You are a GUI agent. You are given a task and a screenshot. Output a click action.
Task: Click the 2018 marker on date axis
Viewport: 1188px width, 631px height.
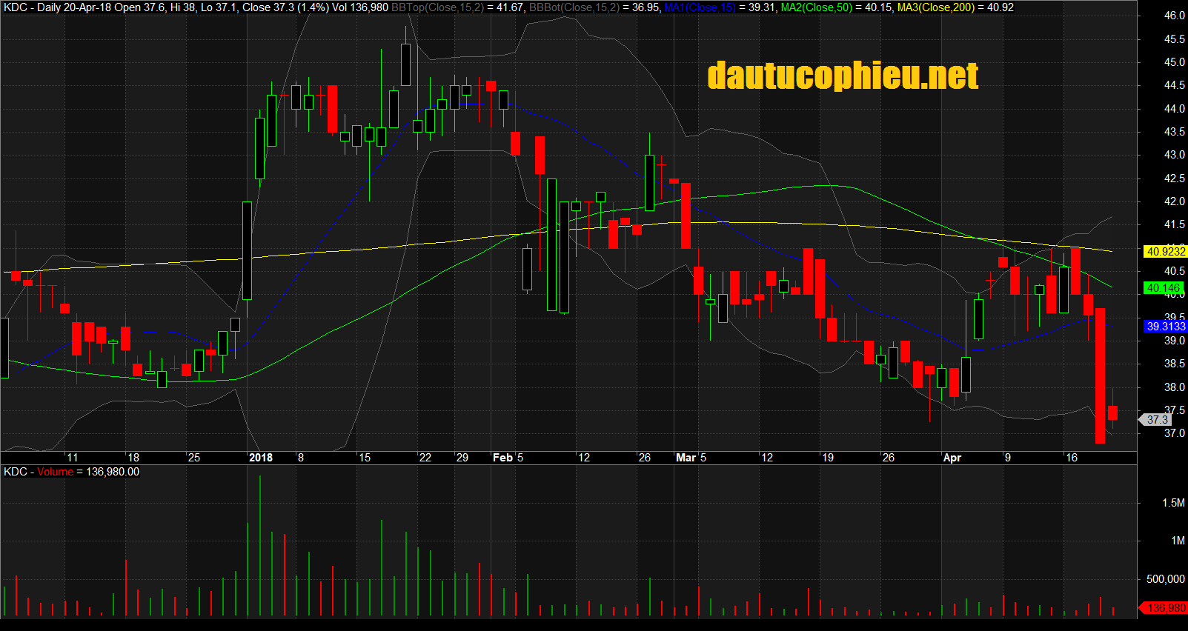pos(261,458)
